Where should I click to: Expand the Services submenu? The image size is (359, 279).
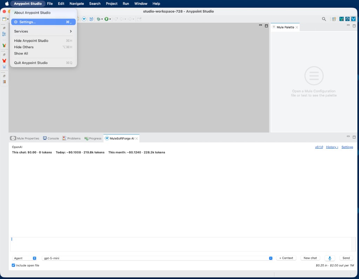coord(43,31)
